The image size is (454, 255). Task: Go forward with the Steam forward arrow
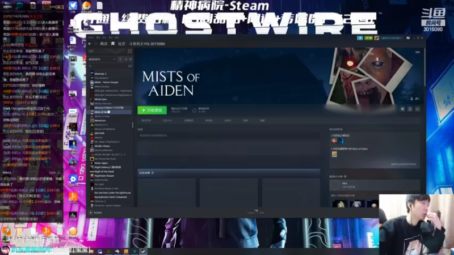tap(95, 44)
